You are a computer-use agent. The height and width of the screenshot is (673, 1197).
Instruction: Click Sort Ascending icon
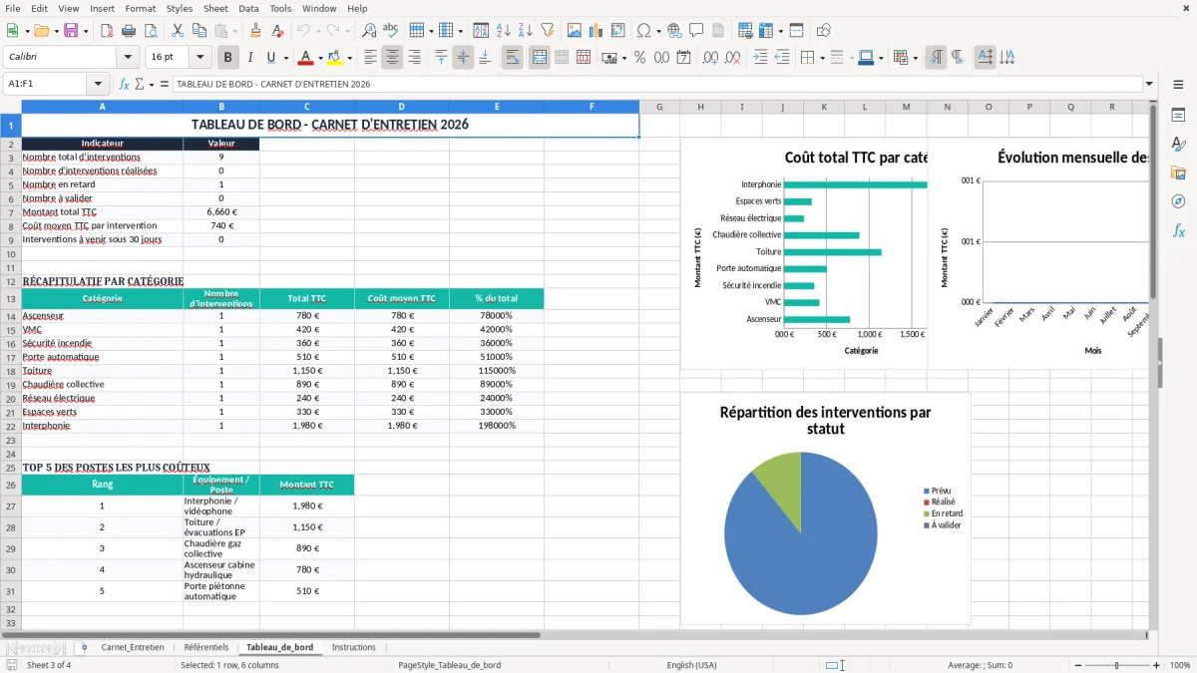504,31
